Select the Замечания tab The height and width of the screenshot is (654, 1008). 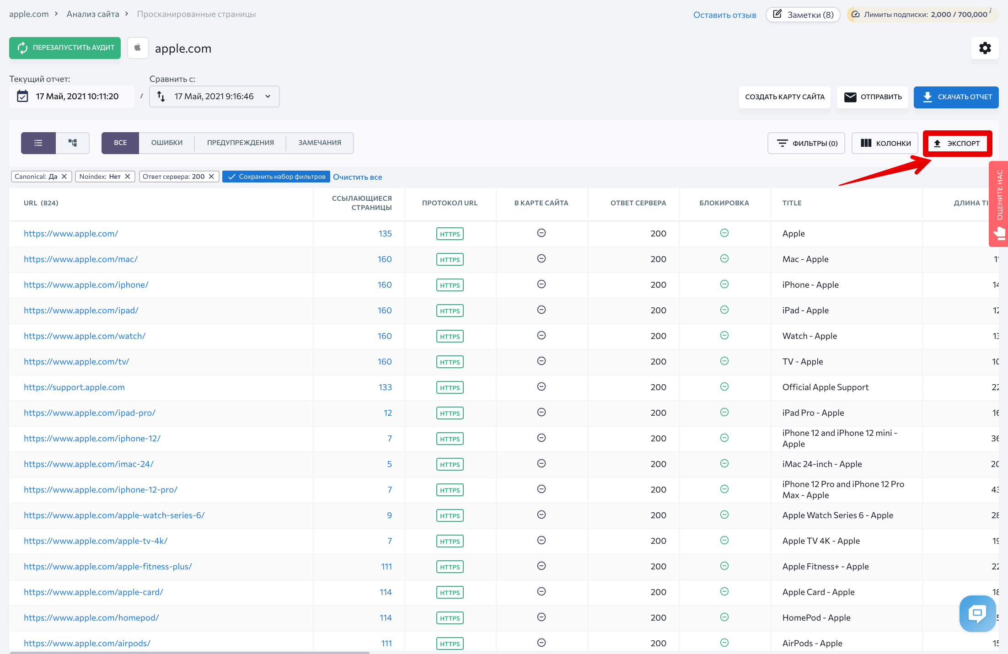tap(320, 143)
